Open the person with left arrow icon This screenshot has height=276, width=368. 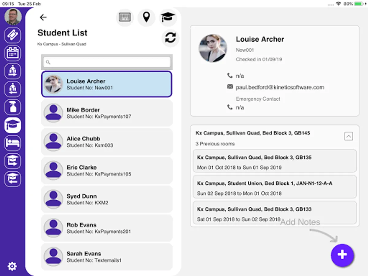click(x=13, y=90)
